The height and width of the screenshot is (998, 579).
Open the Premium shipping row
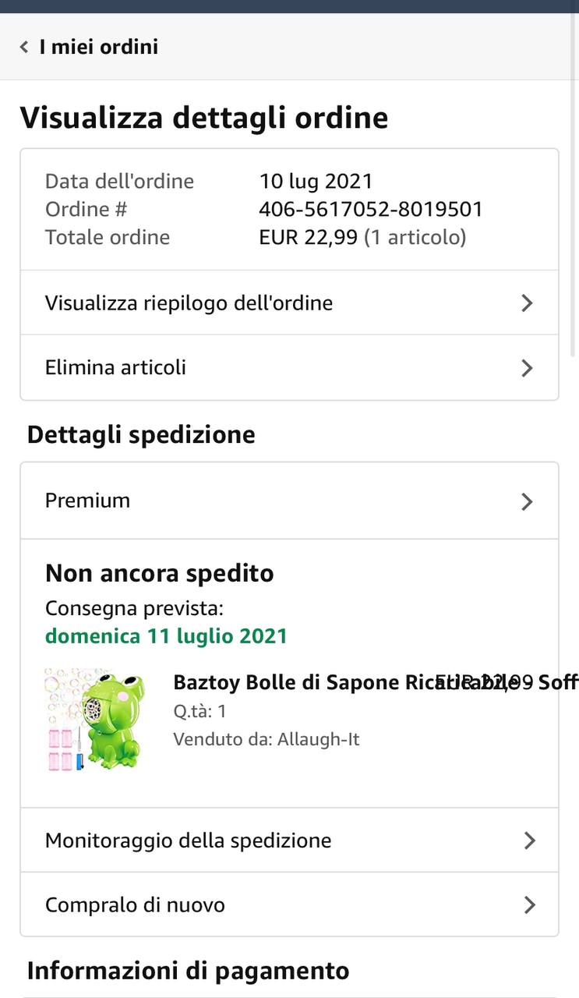click(x=87, y=501)
